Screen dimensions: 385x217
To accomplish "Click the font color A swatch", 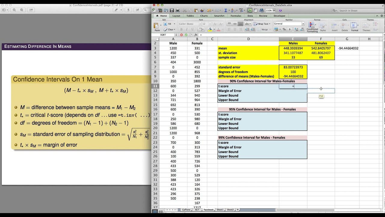I will (x=218, y=29).
